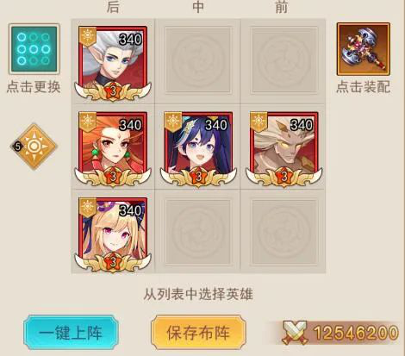Select the white-haired elf hero portrait
Viewport: 405px width, 356px height.
coord(113,63)
